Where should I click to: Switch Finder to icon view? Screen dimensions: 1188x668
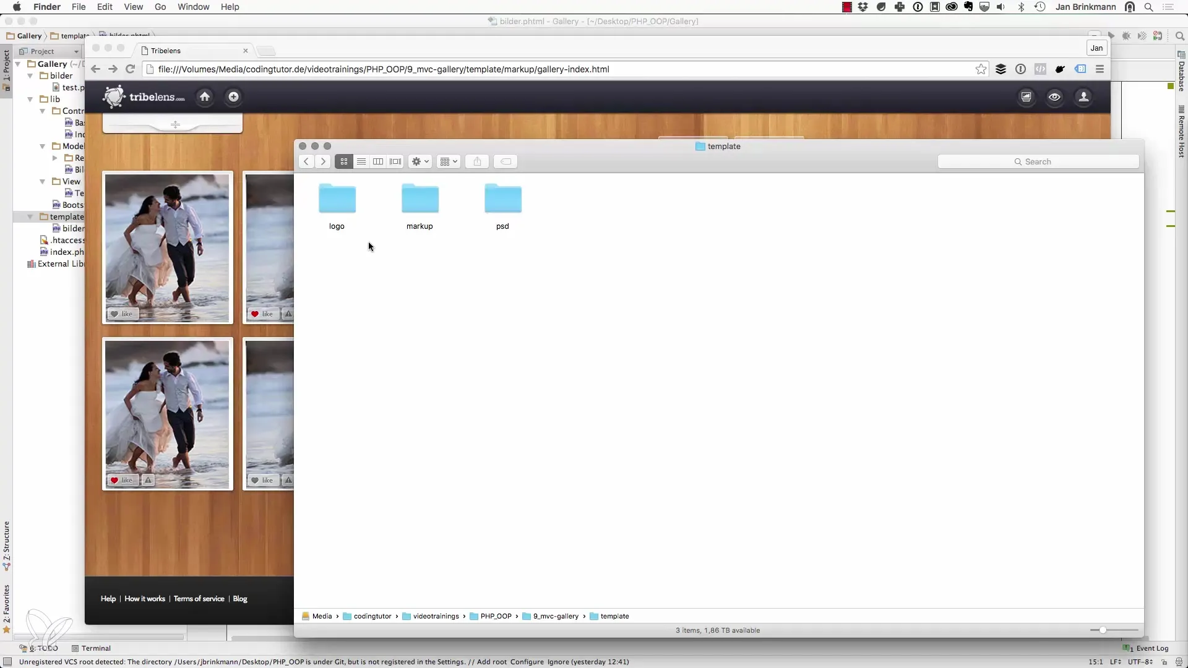[x=344, y=161]
